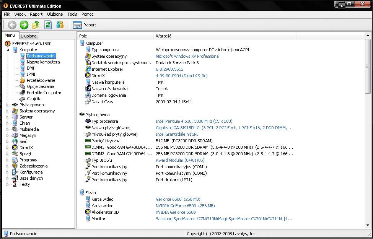Open the Intel Pentium 4 630 link

(x=194, y=121)
